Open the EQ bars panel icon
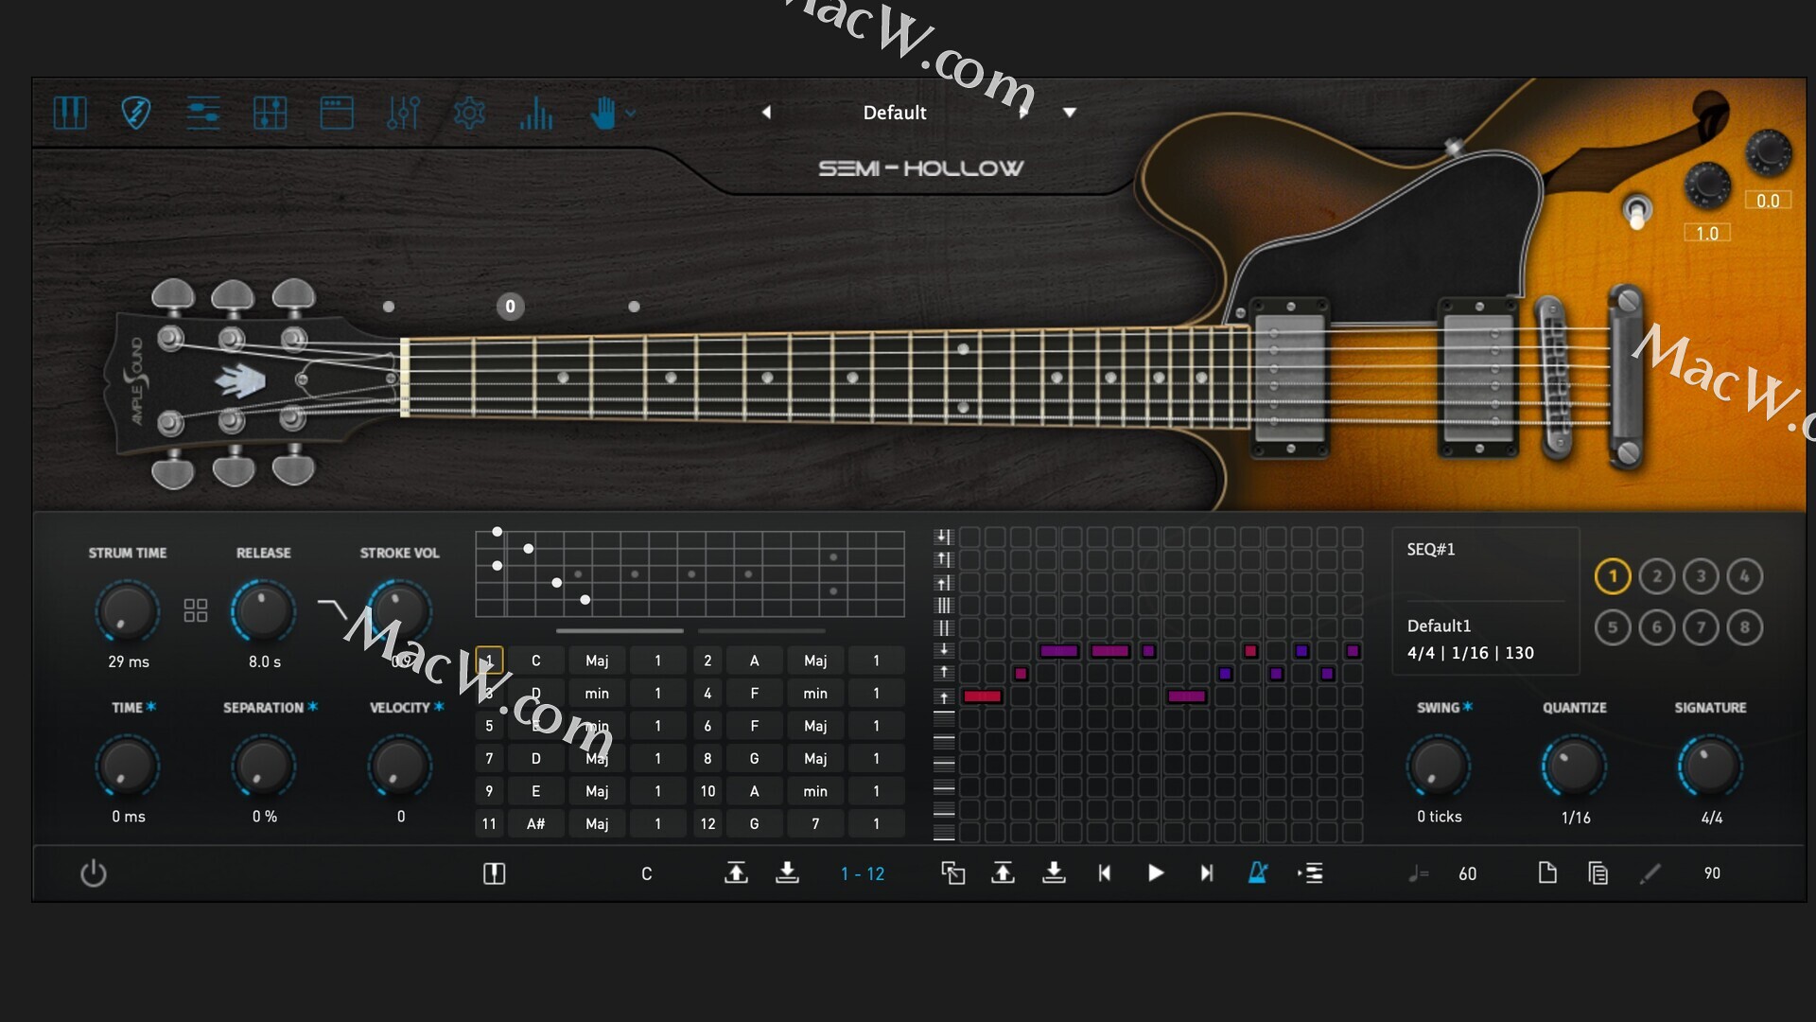The image size is (1816, 1022). 535,113
